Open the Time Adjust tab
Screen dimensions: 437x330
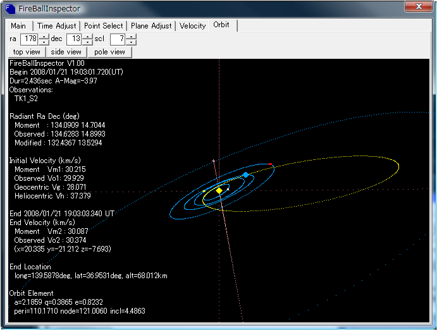pos(56,26)
